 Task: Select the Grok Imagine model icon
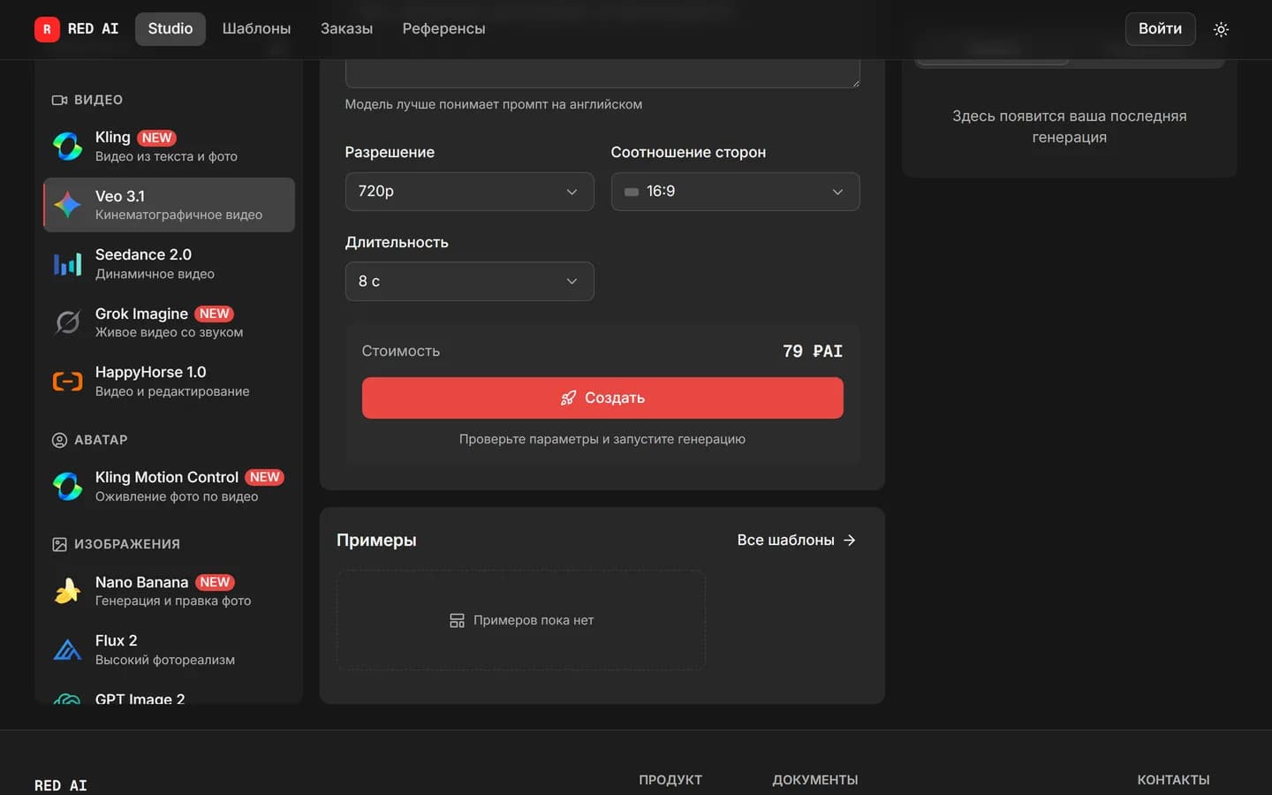pyautogui.click(x=67, y=322)
